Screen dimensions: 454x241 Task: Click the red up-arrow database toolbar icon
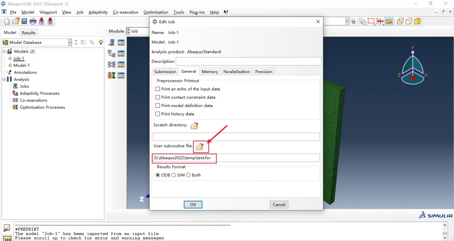pyautogui.click(x=50, y=21)
